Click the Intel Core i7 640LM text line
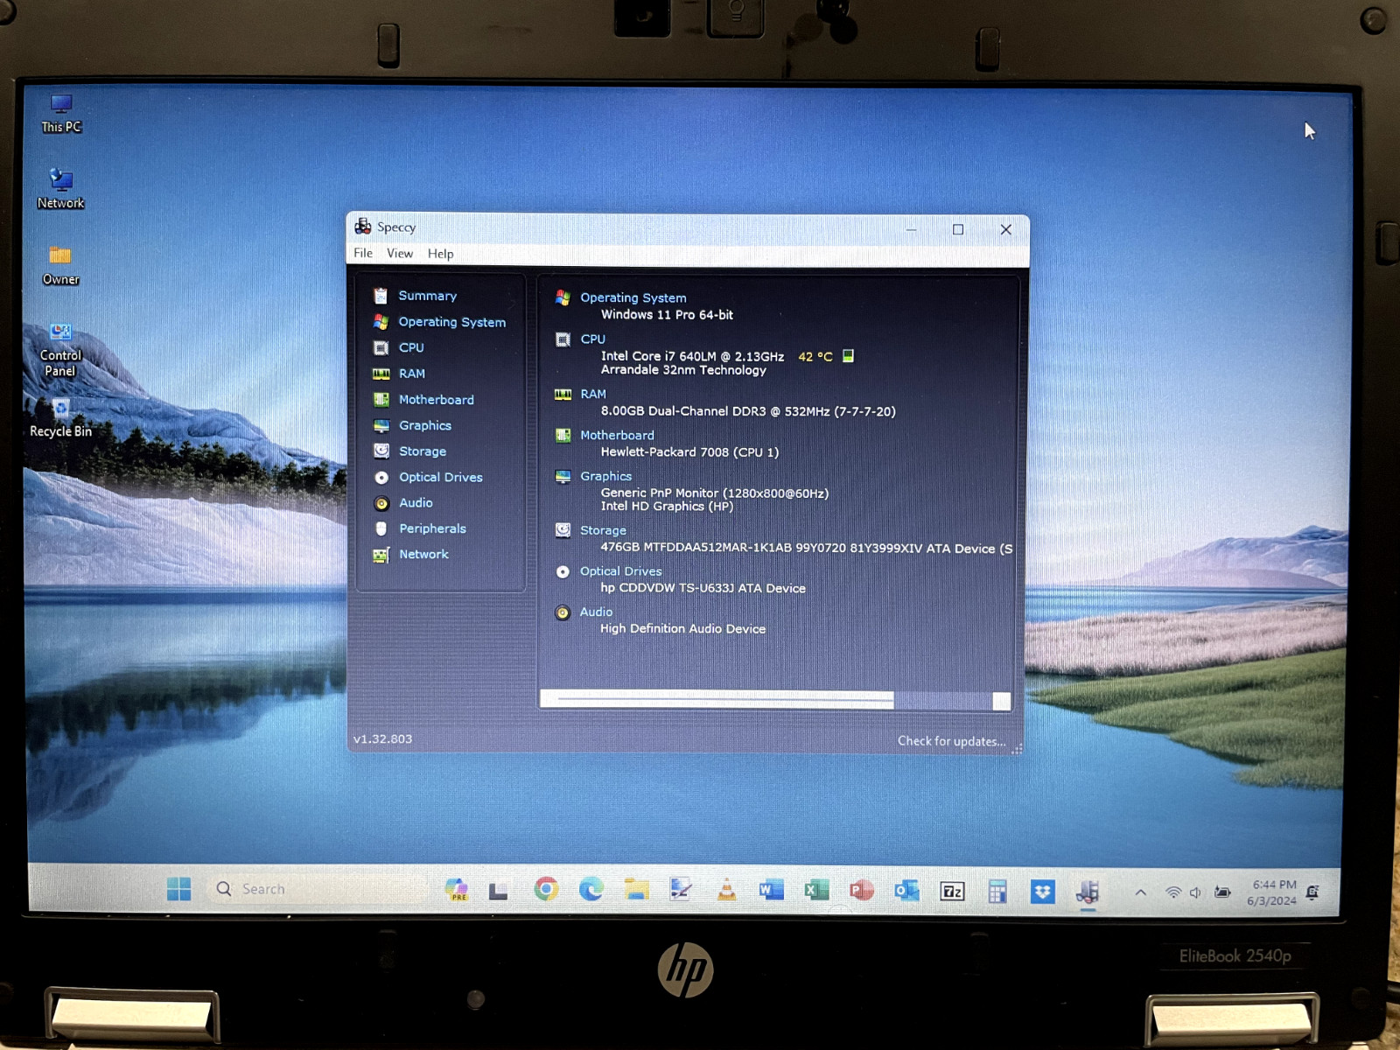 tap(692, 356)
